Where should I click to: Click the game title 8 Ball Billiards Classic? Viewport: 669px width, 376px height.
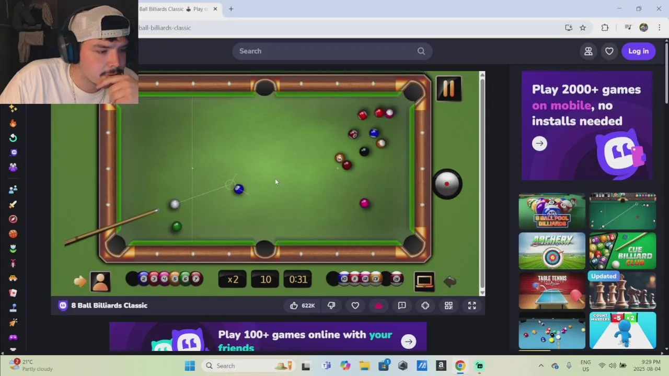click(x=109, y=305)
